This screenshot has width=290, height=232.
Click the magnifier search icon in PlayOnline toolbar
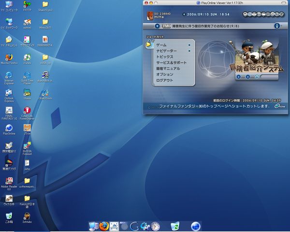pos(268,14)
